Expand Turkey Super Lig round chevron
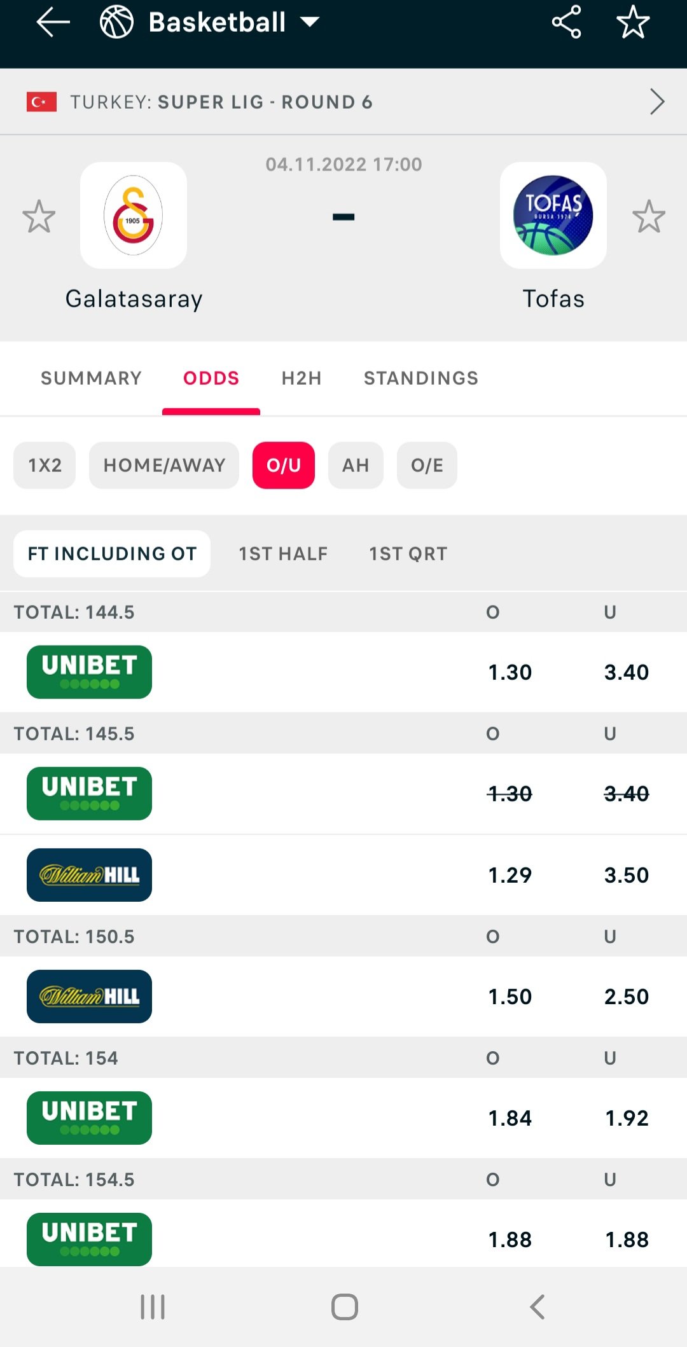Screen dimensions: 687x1347 pyautogui.click(x=657, y=102)
